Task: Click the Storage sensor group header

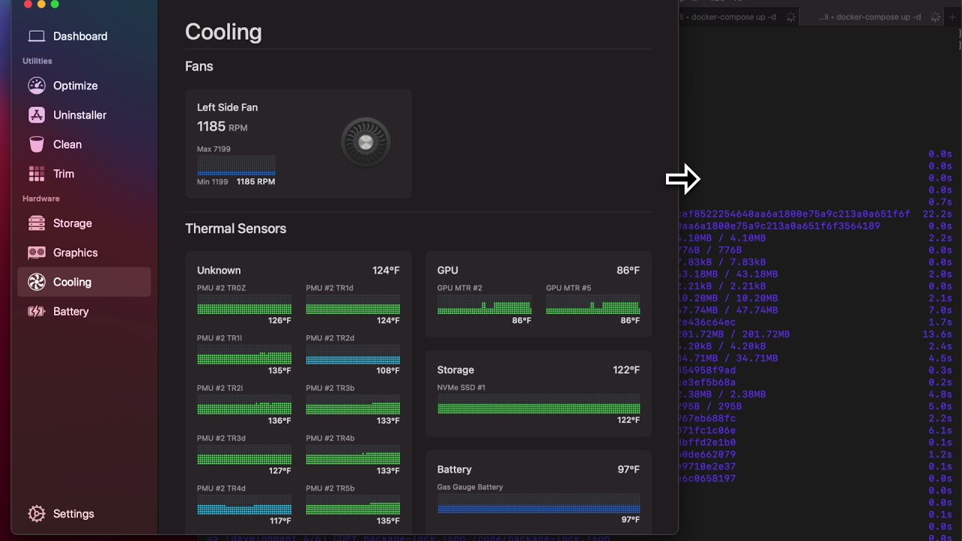Action: [455, 370]
